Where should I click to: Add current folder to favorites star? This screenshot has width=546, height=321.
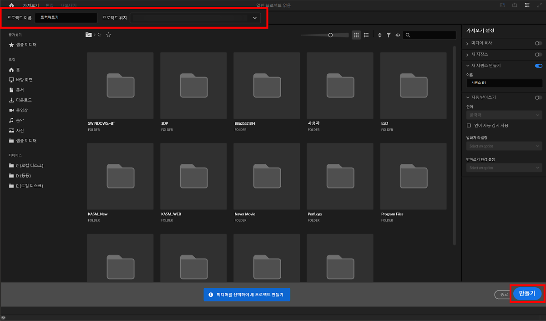(108, 35)
